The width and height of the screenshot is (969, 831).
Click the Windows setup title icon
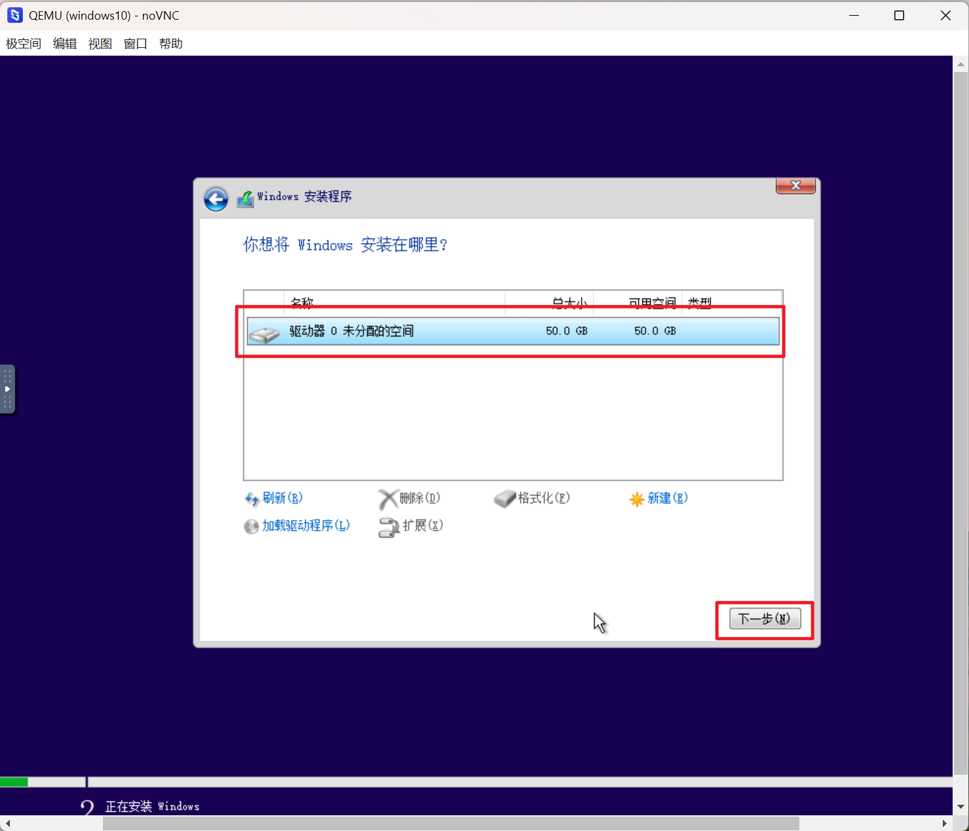click(x=245, y=198)
